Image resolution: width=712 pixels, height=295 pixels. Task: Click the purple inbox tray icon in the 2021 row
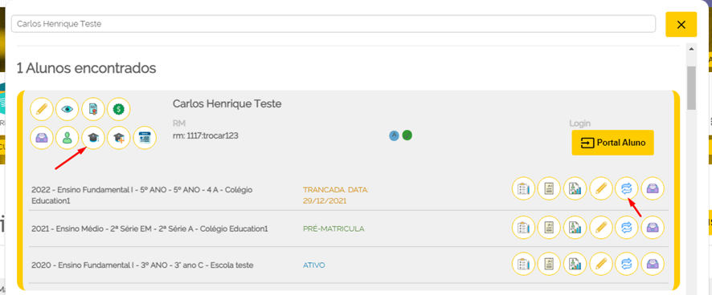(653, 228)
